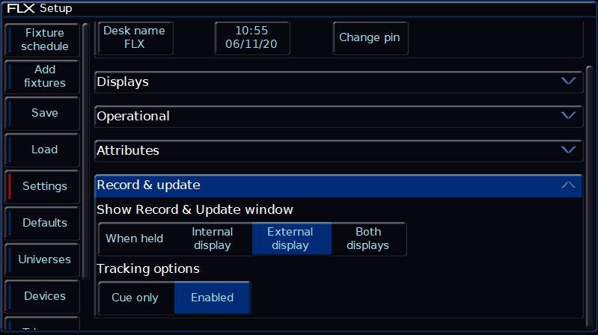
Task: Expand the Displays section
Action: click(338, 82)
